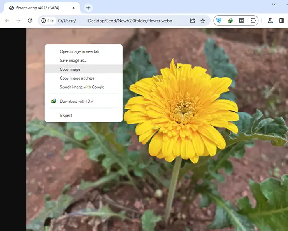The width and height of the screenshot is (288, 231).
Task: Click Inspect in the context menu
Action: click(84, 115)
